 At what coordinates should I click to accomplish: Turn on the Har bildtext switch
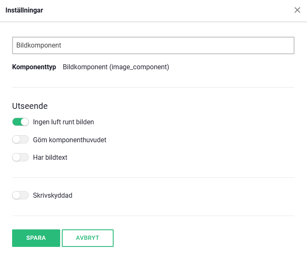tap(20, 158)
